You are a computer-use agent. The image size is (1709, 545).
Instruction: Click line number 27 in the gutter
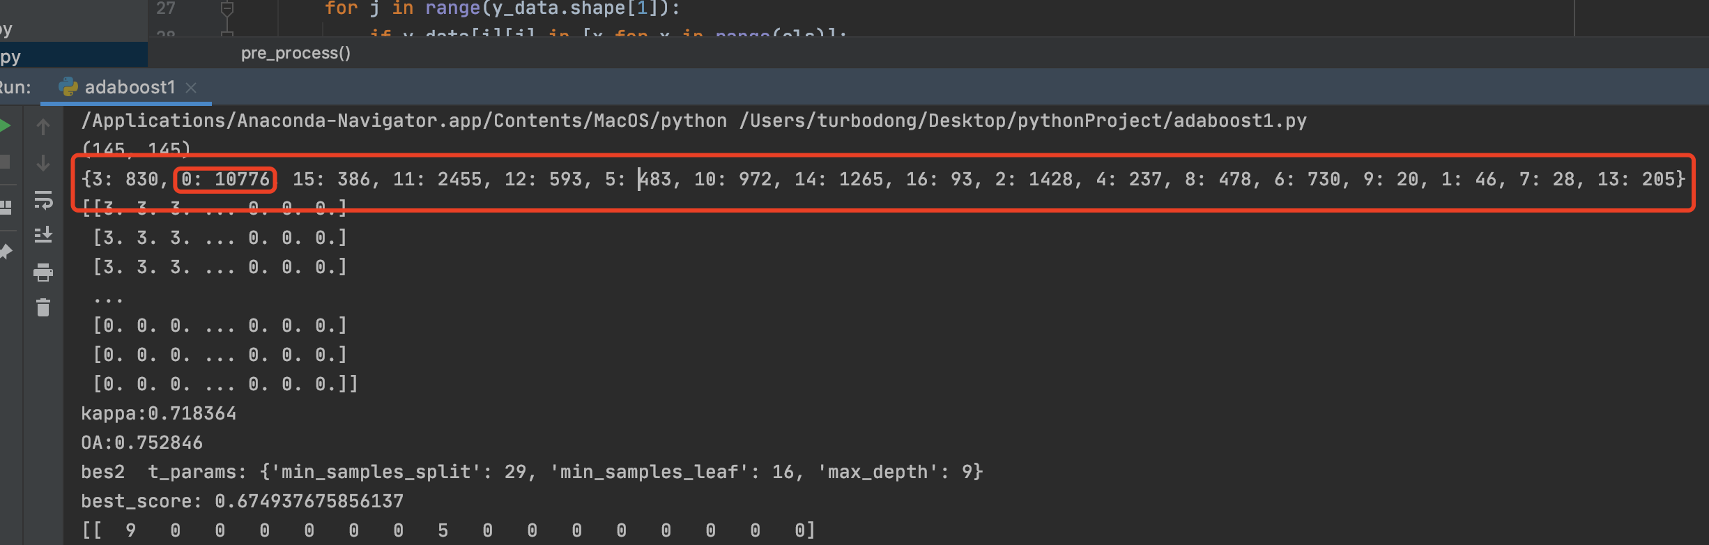coord(166,8)
